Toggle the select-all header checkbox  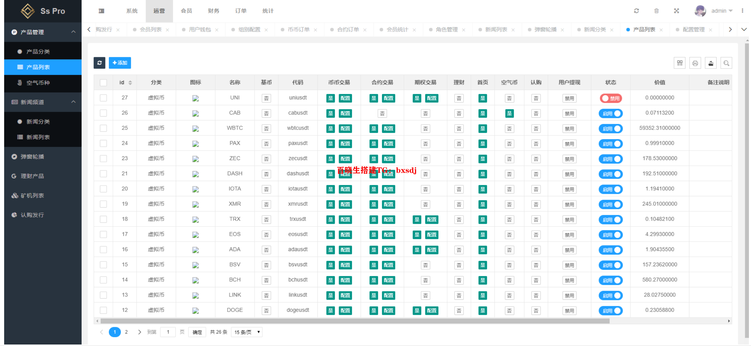[x=103, y=83]
